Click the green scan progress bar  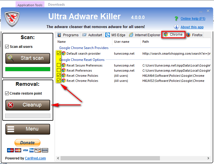(28, 69)
